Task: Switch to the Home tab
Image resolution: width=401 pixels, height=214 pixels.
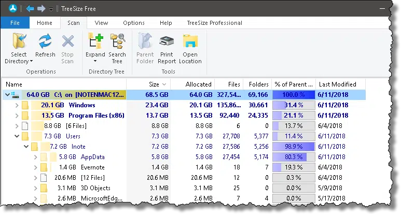Action: (x=45, y=23)
